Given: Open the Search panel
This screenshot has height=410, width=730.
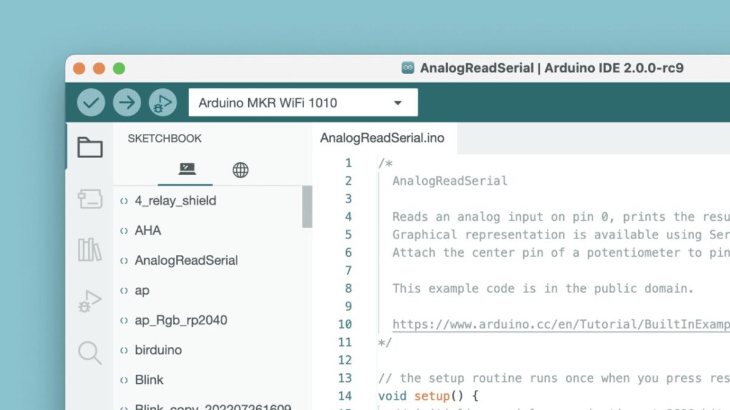Looking at the screenshot, I should point(89,352).
